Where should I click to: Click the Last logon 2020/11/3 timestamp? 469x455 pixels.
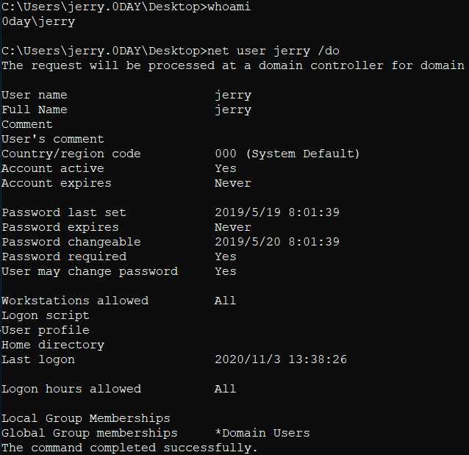pyautogui.click(x=281, y=359)
